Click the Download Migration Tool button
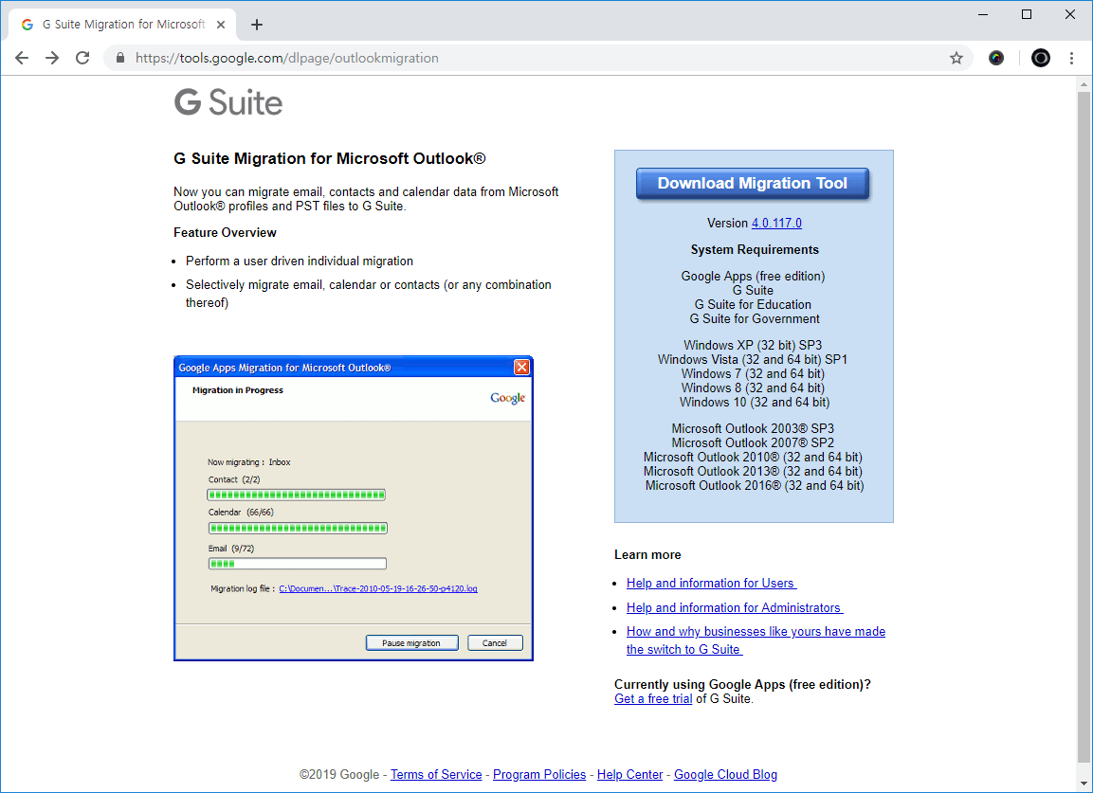Image resolution: width=1093 pixels, height=793 pixels. point(752,184)
